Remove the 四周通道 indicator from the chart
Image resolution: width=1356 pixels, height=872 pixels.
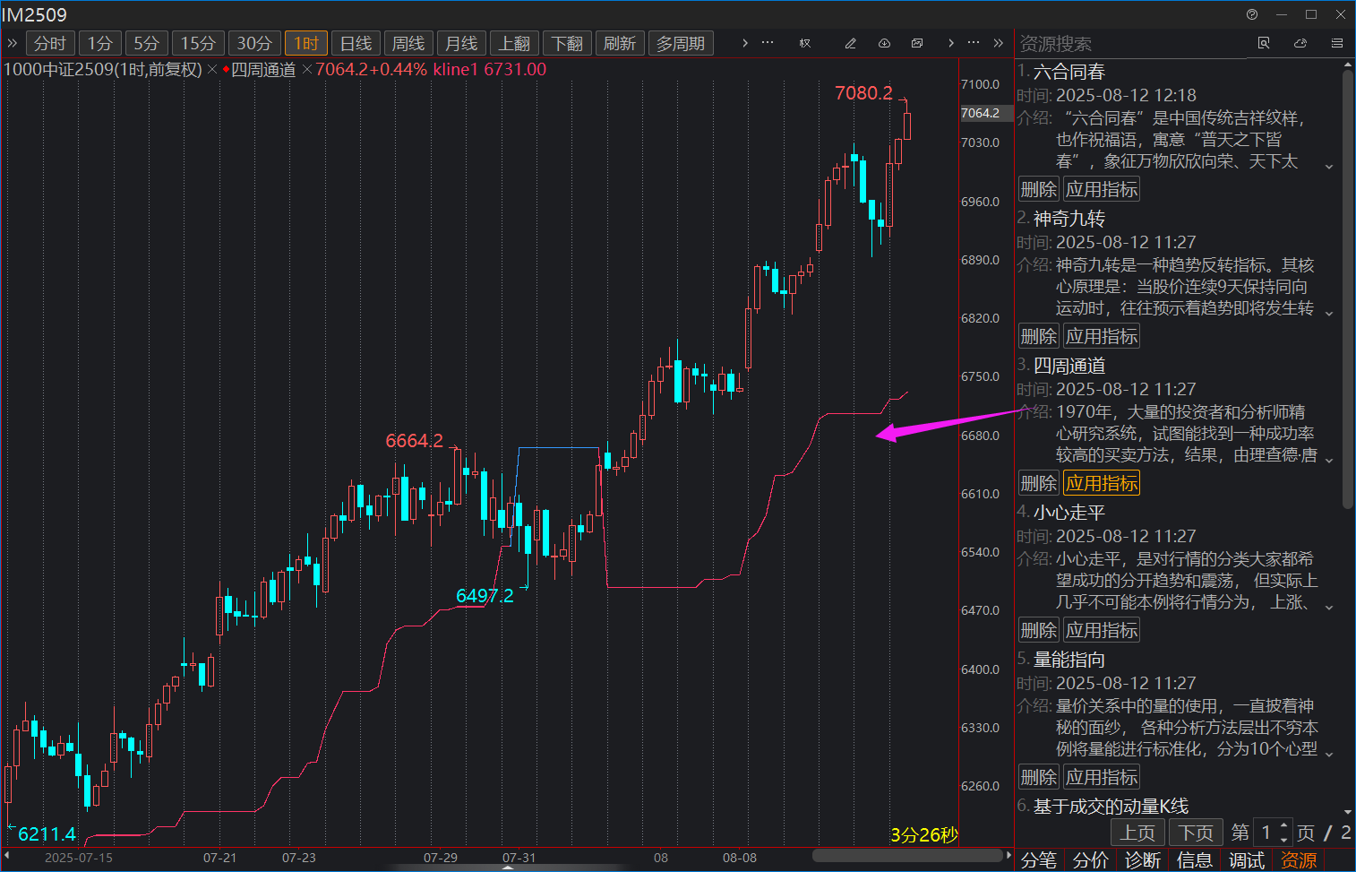(307, 70)
